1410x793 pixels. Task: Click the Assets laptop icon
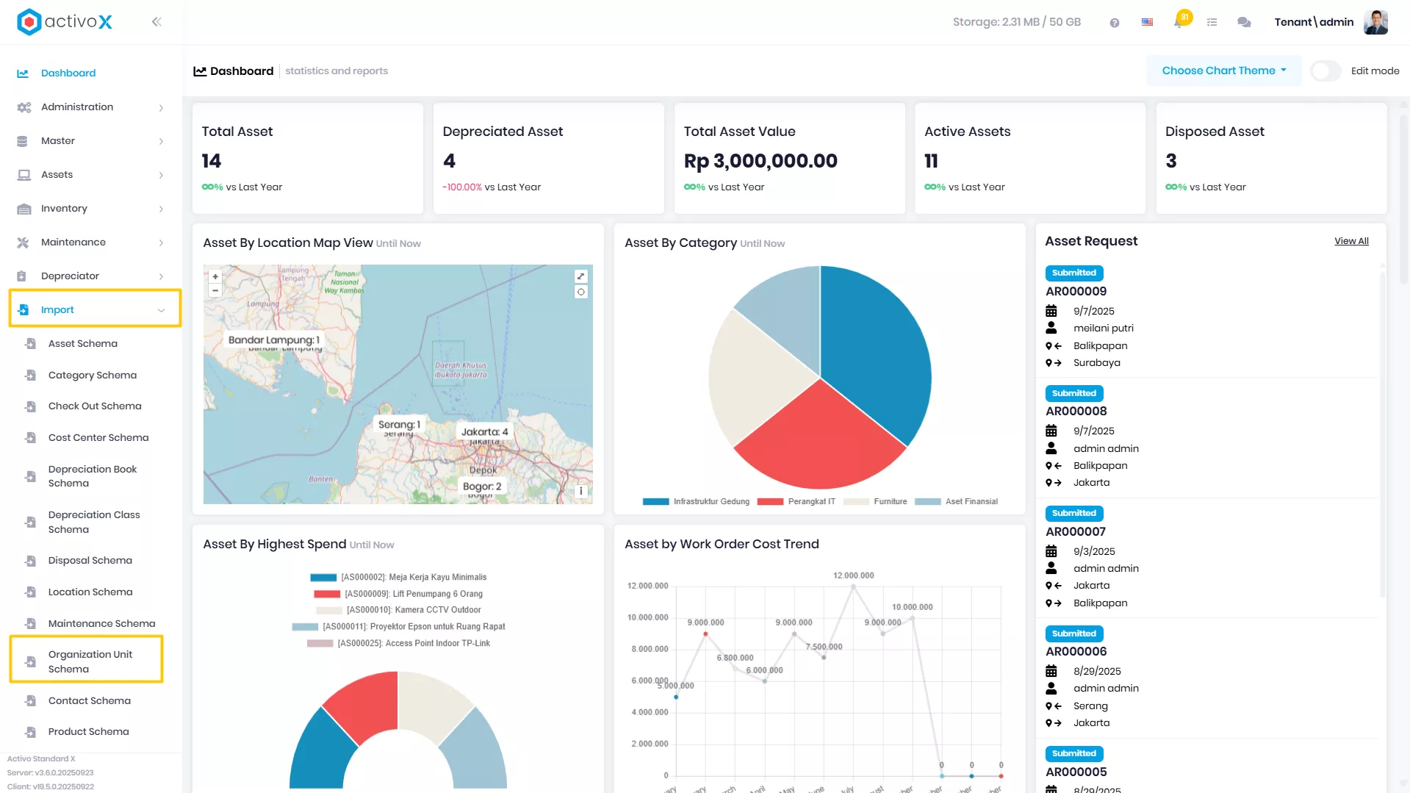pyautogui.click(x=24, y=175)
